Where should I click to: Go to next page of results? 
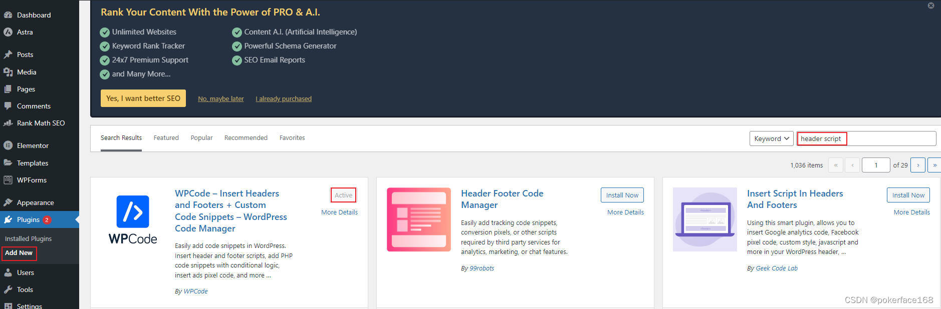point(918,165)
